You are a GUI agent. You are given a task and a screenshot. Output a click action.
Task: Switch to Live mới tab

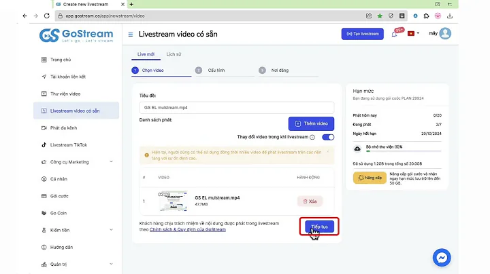point(146,54)
